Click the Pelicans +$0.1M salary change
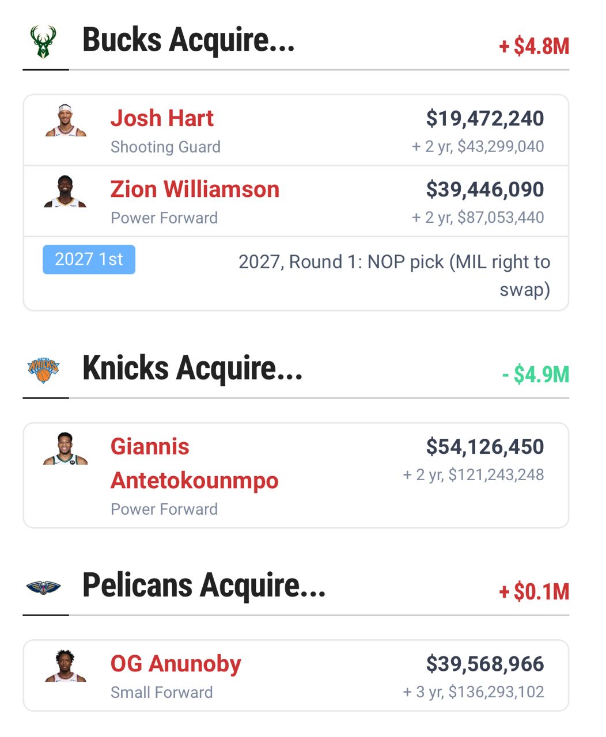The image size is (606, 737). [534, 592]
